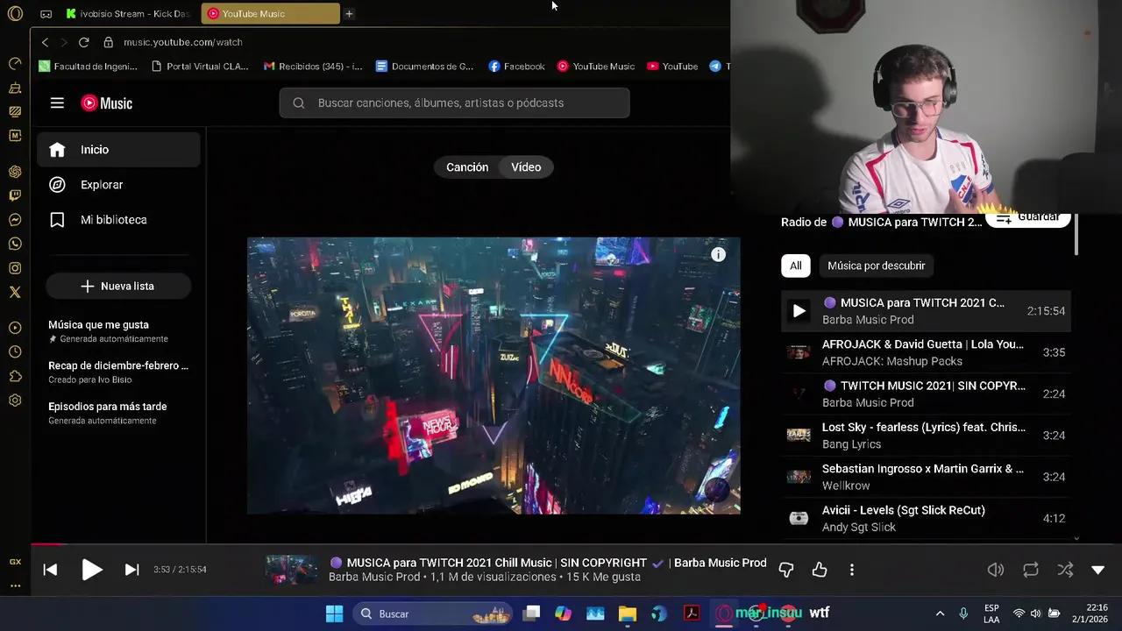Toggle repeat mode
Image resolution: width=1122 pixels, height=631 pixels.
(x=1031, y=570)
